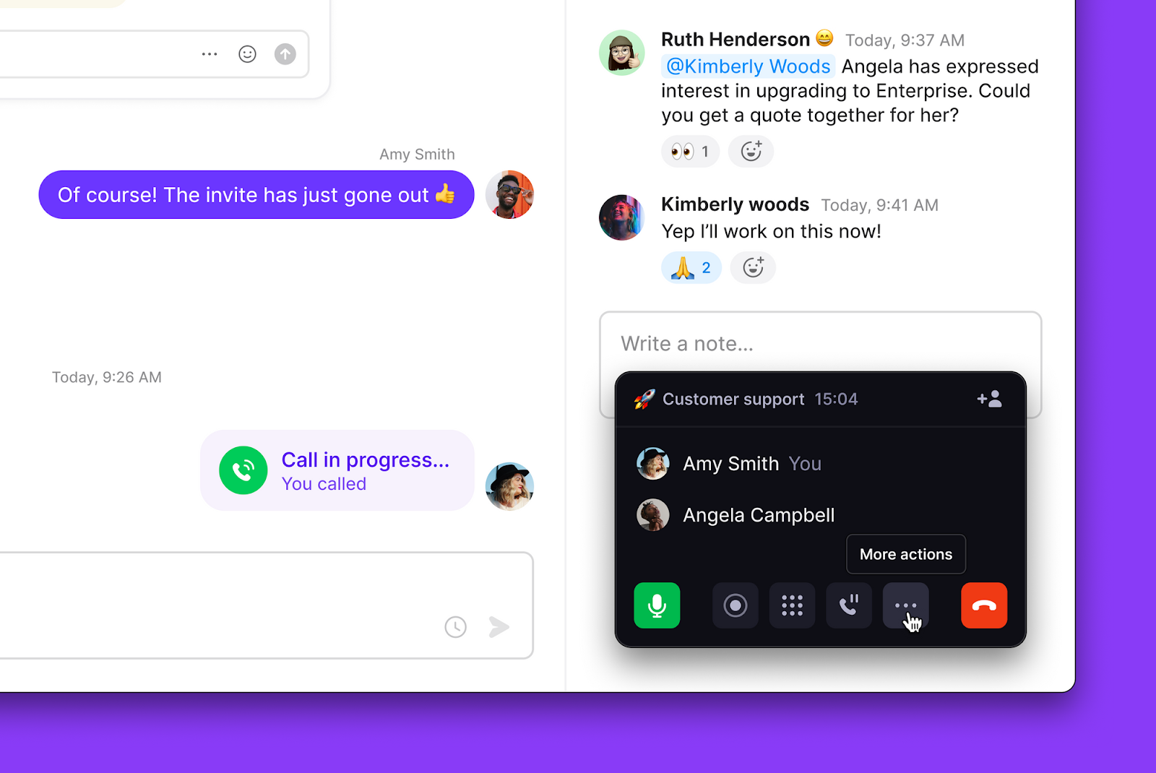The image size is (1156, 773).
Task: Open the dial keypad in the call widget
Action: [792, 605]
